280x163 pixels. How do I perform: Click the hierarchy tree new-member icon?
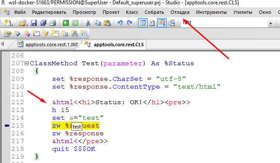74,33
